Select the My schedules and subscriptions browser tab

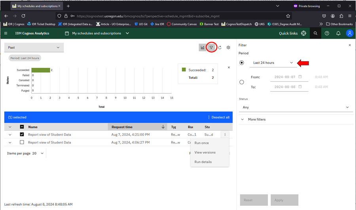pyautogui.click(x=36, y=6)
